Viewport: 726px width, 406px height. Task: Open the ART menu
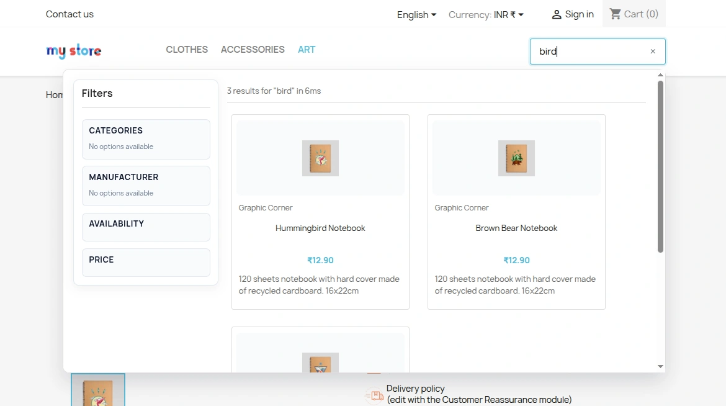click(x=307, y=50)
